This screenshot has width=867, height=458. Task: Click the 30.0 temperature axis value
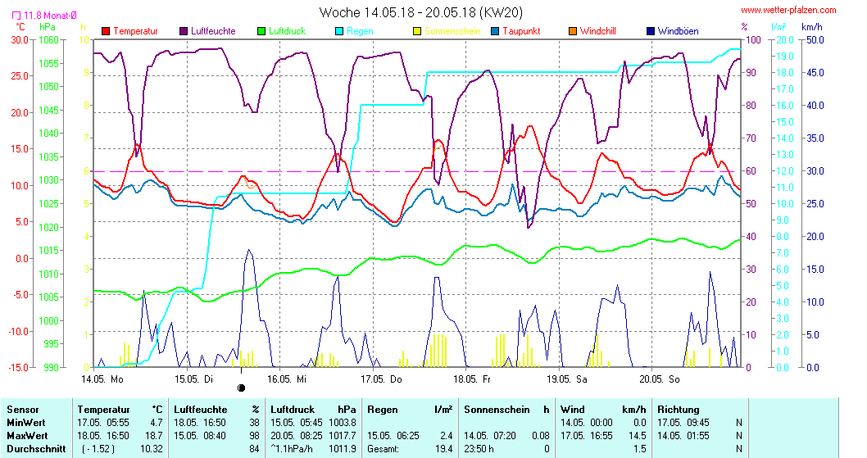click(x=20, y=40)
